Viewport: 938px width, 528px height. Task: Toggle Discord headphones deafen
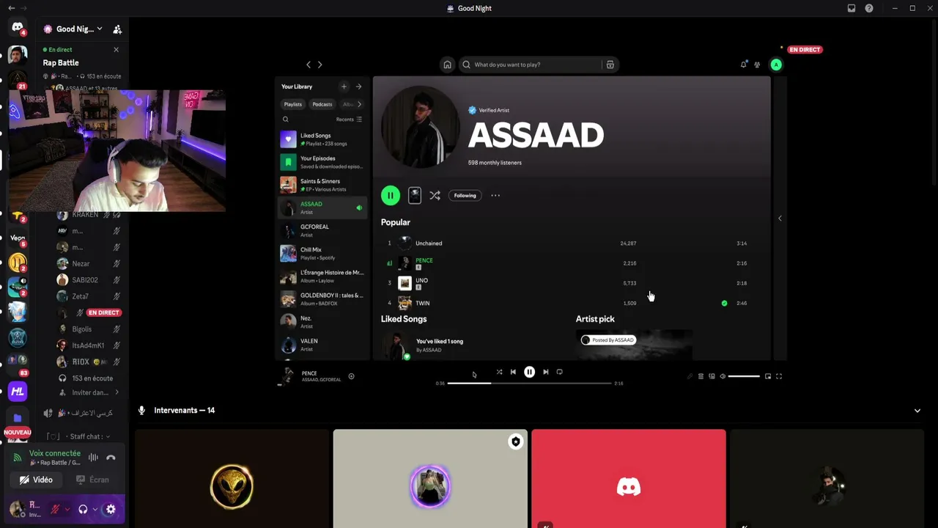click(x=83, y=509)
